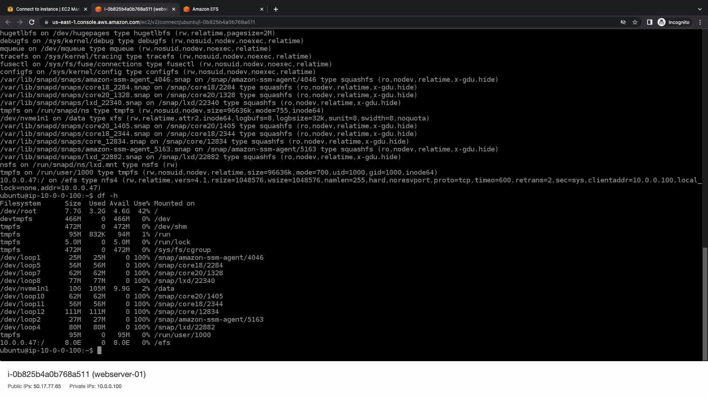Expand the tab search dropdown arrow
Image resolution: width=708 pixels, height=398 pixels.
[x=700, y=9]
